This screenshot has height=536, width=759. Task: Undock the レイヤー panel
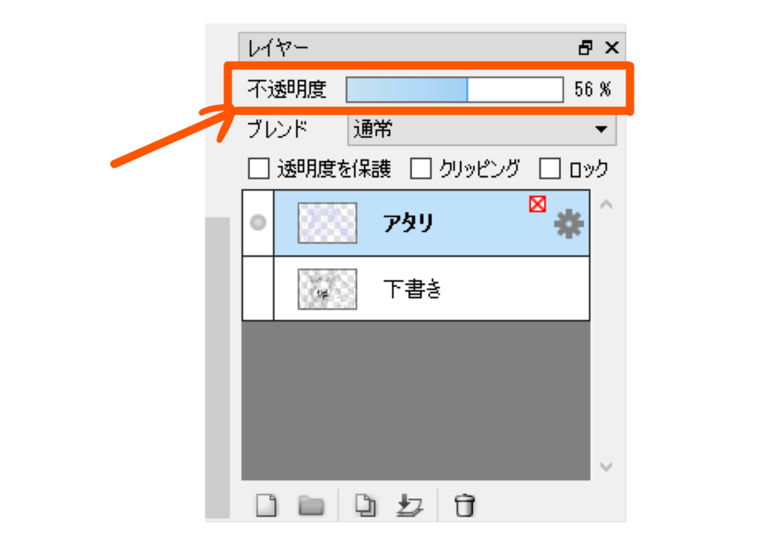[586, 47]
